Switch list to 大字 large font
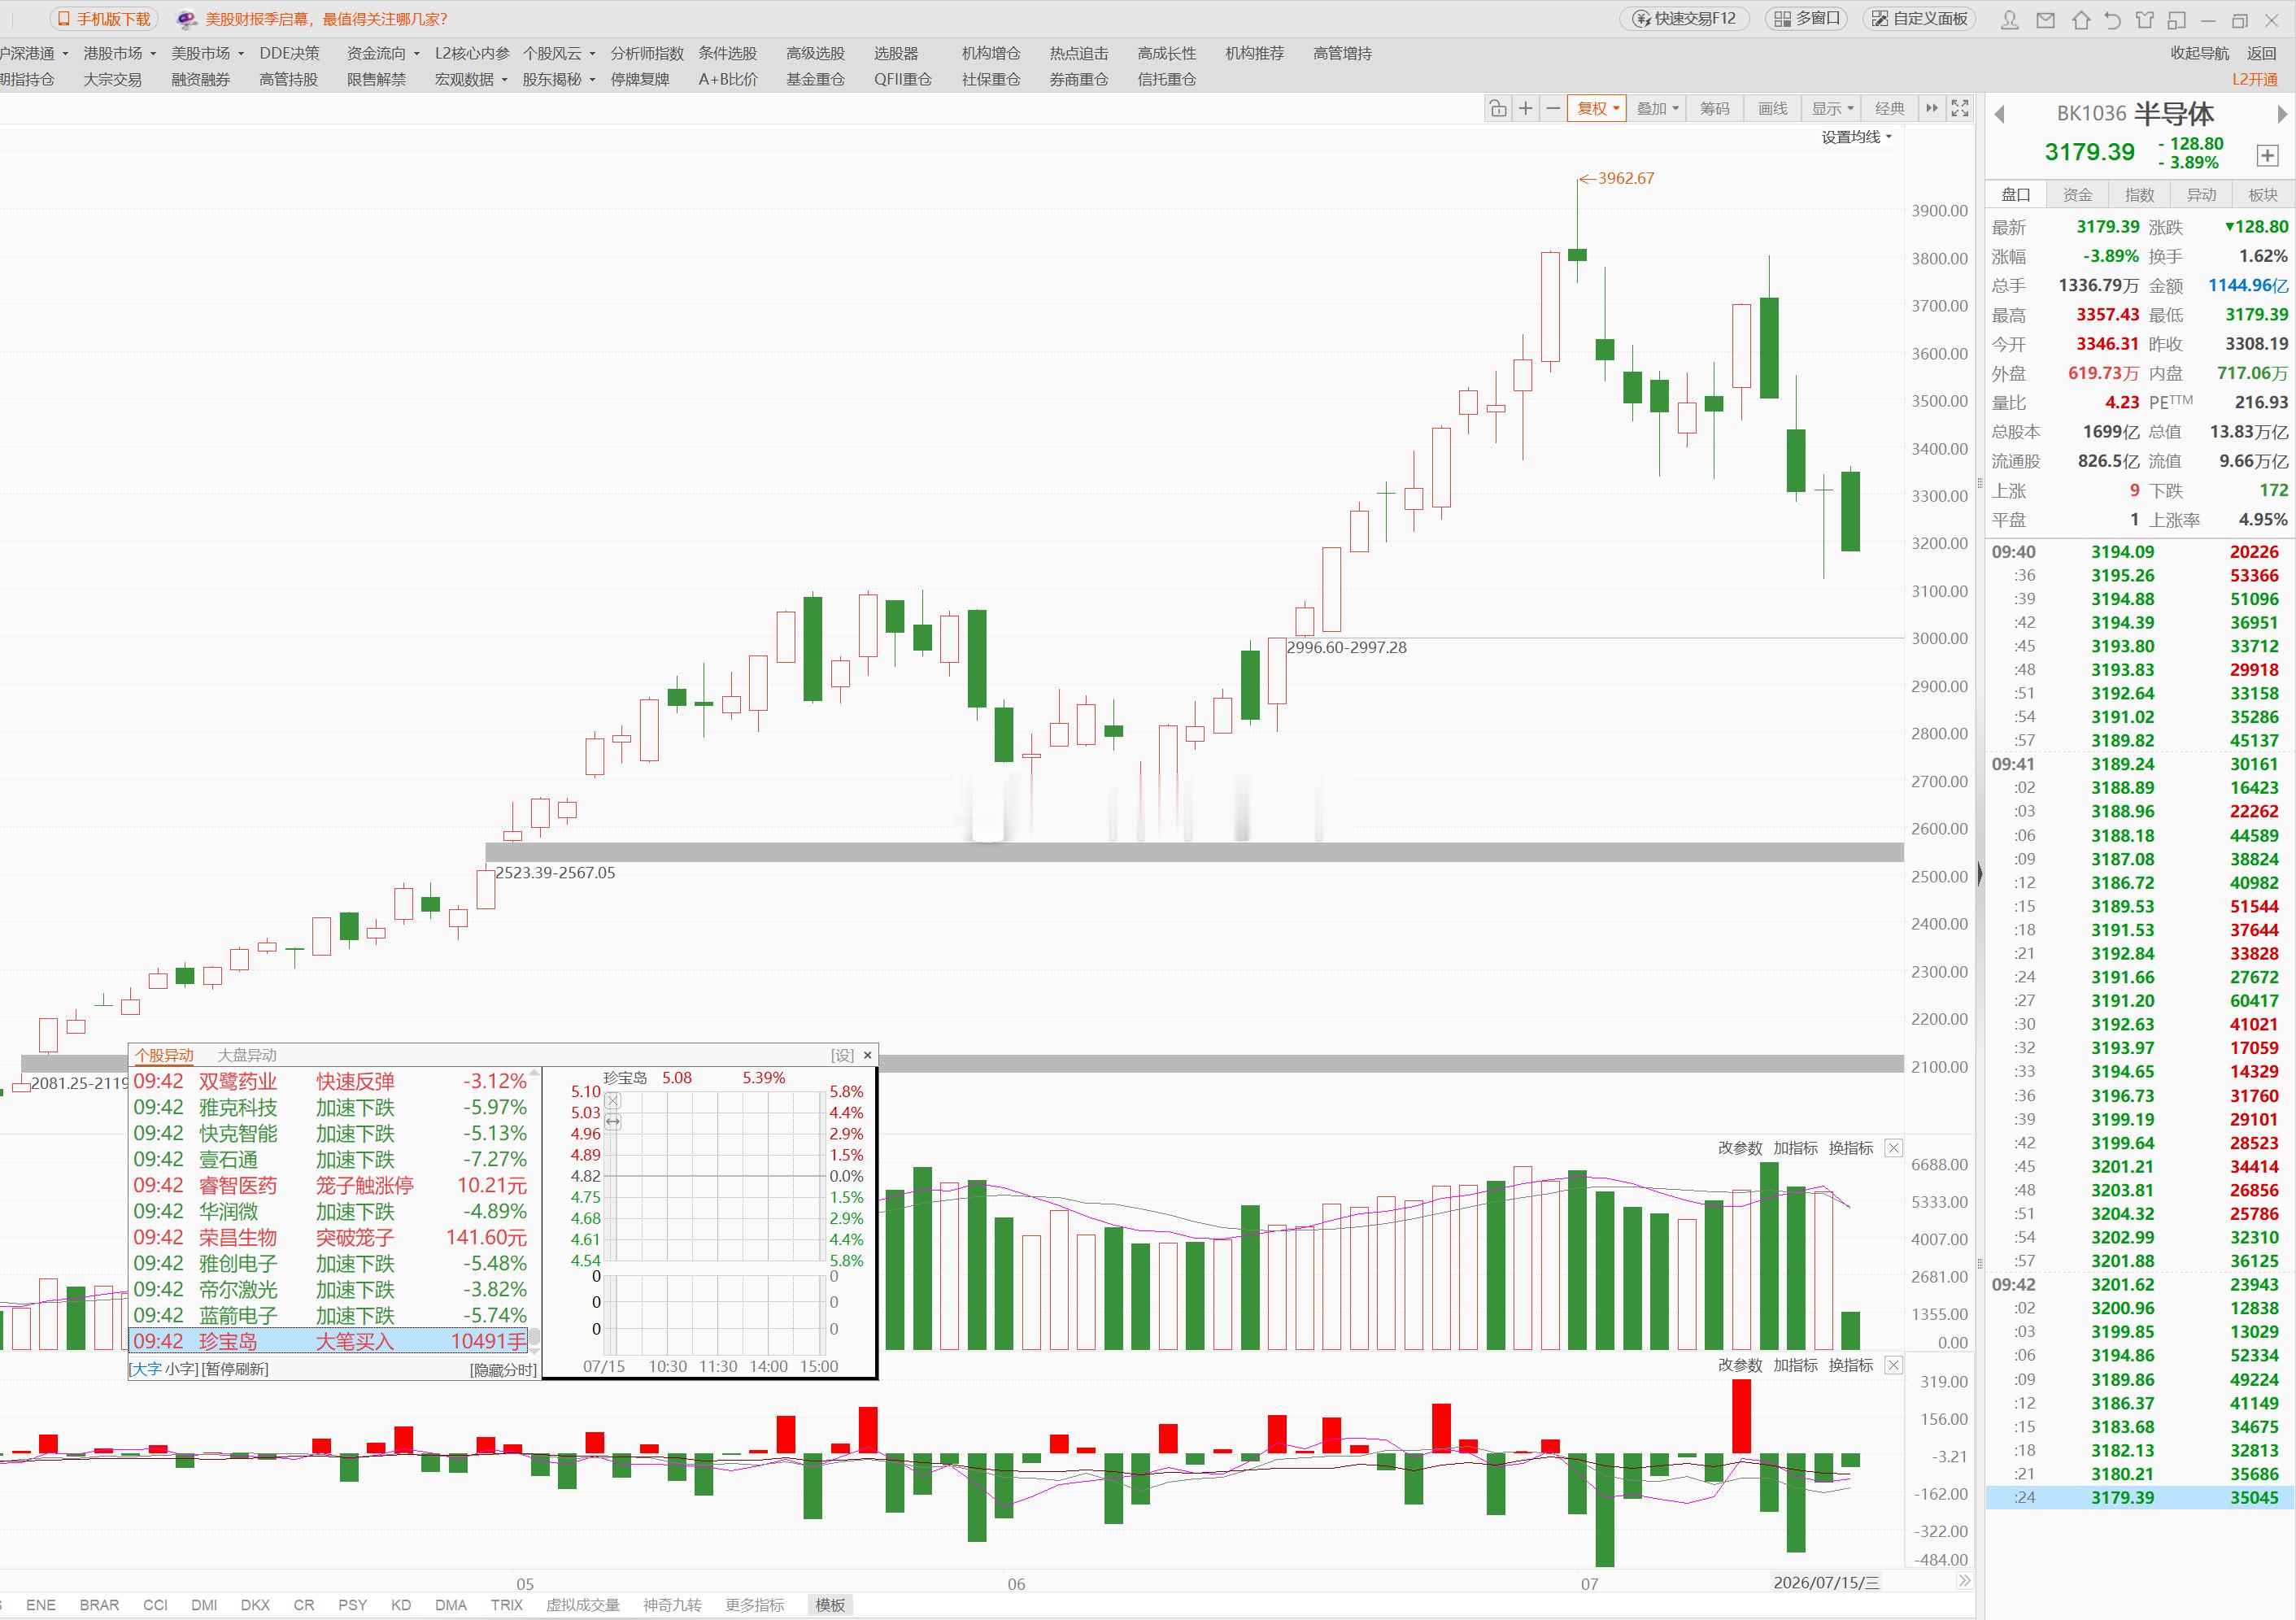Viewport: 2296px width, 1620px height. coord(147,1369)
